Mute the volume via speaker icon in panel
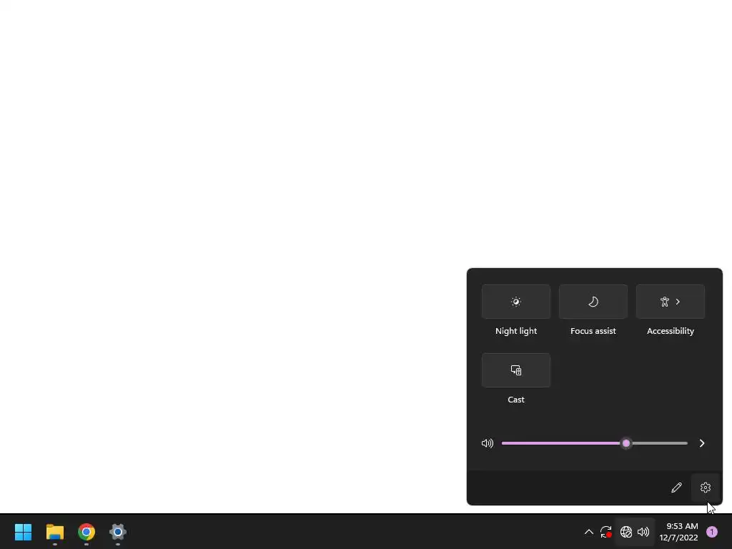732x549 pixels. pyautogui.click(x=488, y=443)
